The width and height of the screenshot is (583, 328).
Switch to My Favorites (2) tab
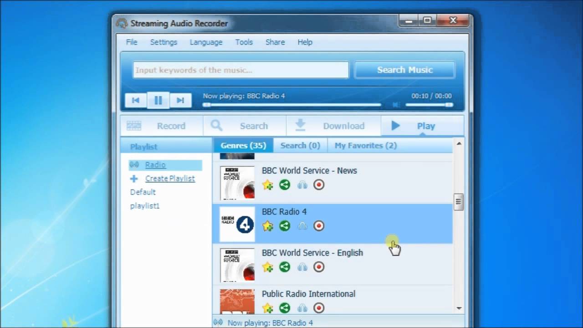[x=366, y=145]
